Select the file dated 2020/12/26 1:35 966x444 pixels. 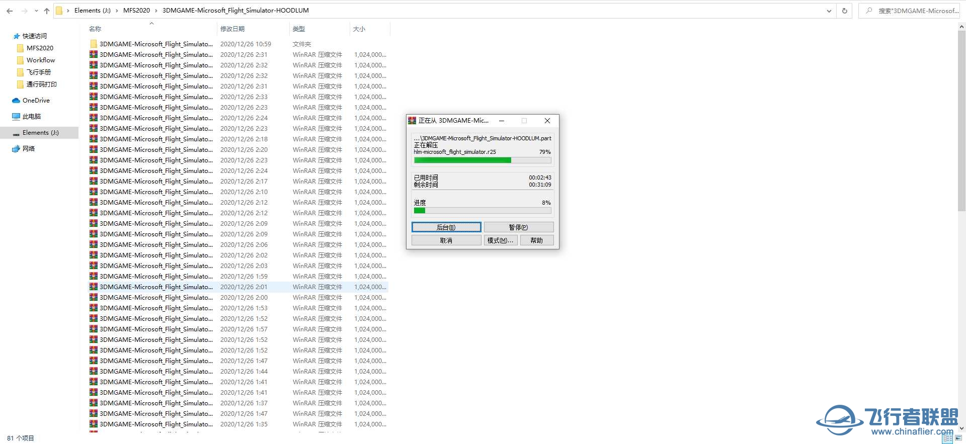point(238,424)
